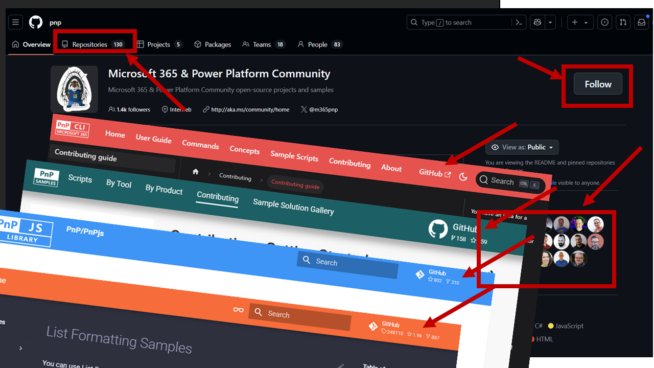Click Search field in blue PnPjs header
Viewport: 654px width, 368px height.
pos(347,264)
